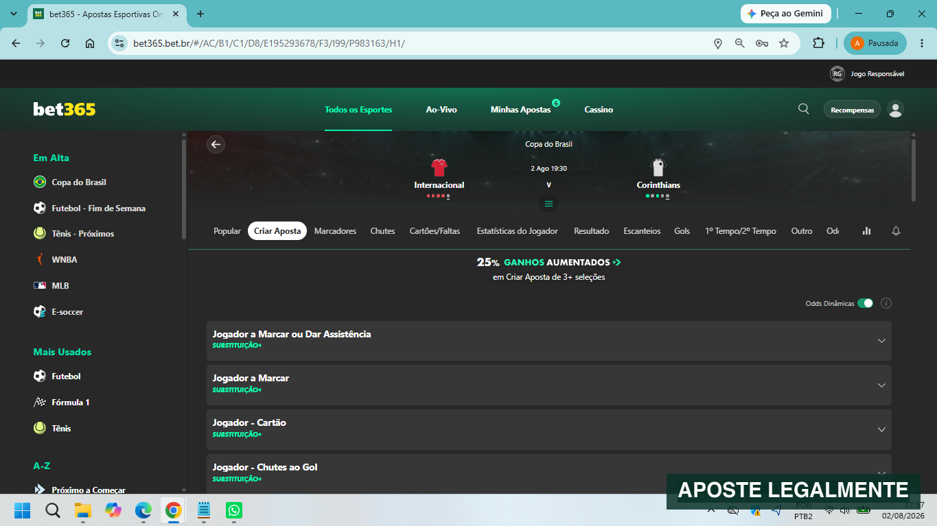Open WhatsApp from the taskbar
The width and height of the screenshot is (937, 526).
(234, 510)
